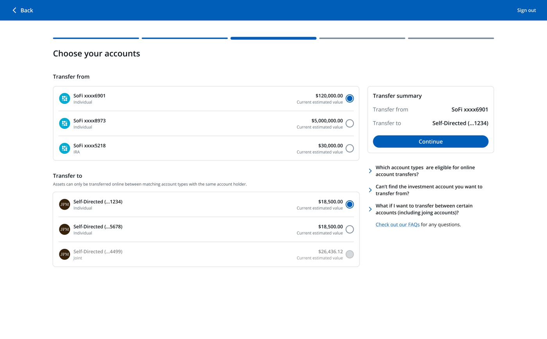Click first progress step bar
The image size is (547, 339).
(96, 38)
